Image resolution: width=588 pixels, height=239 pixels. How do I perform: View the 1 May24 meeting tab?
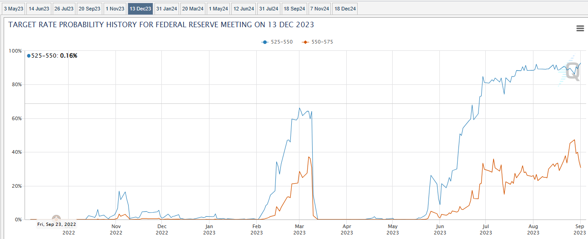[x=219, y=9]
